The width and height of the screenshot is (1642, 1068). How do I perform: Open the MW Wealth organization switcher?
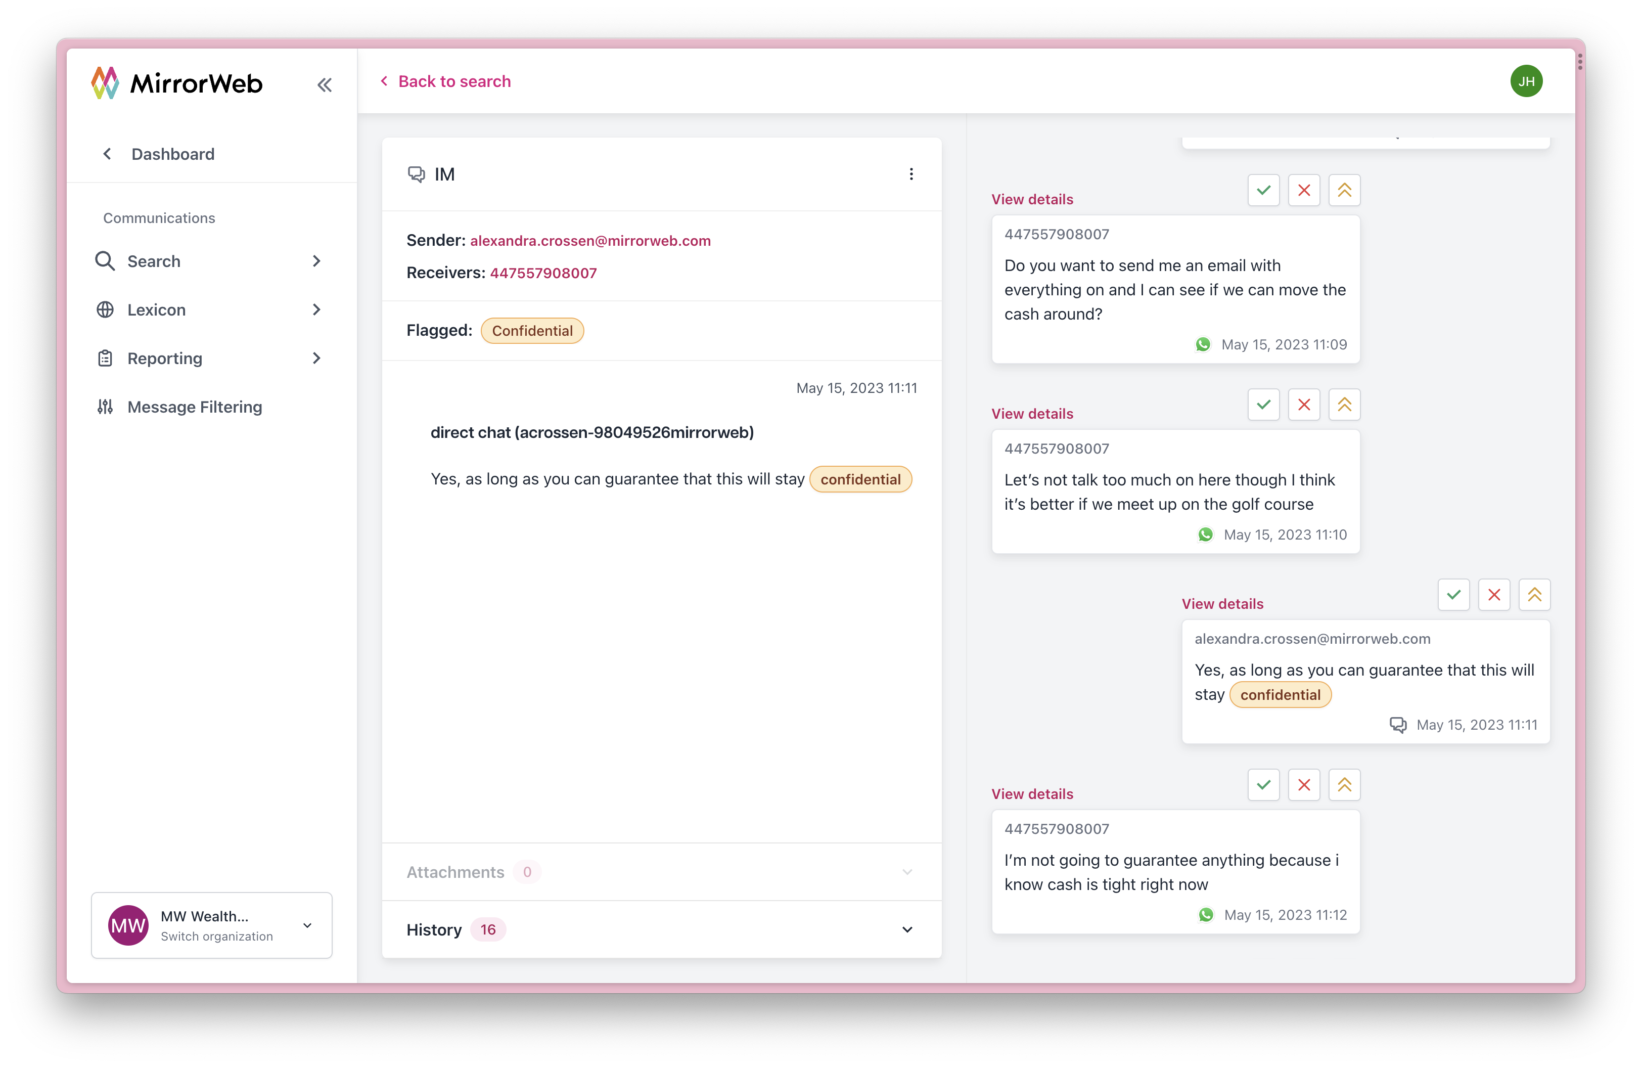[211, 925]
